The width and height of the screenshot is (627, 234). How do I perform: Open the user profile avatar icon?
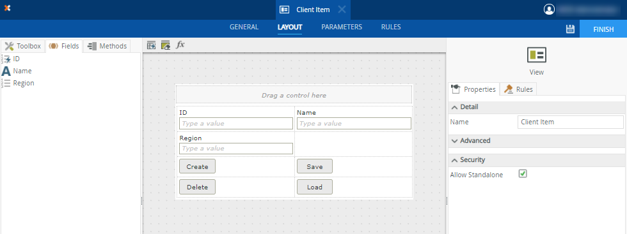(550, 9)
